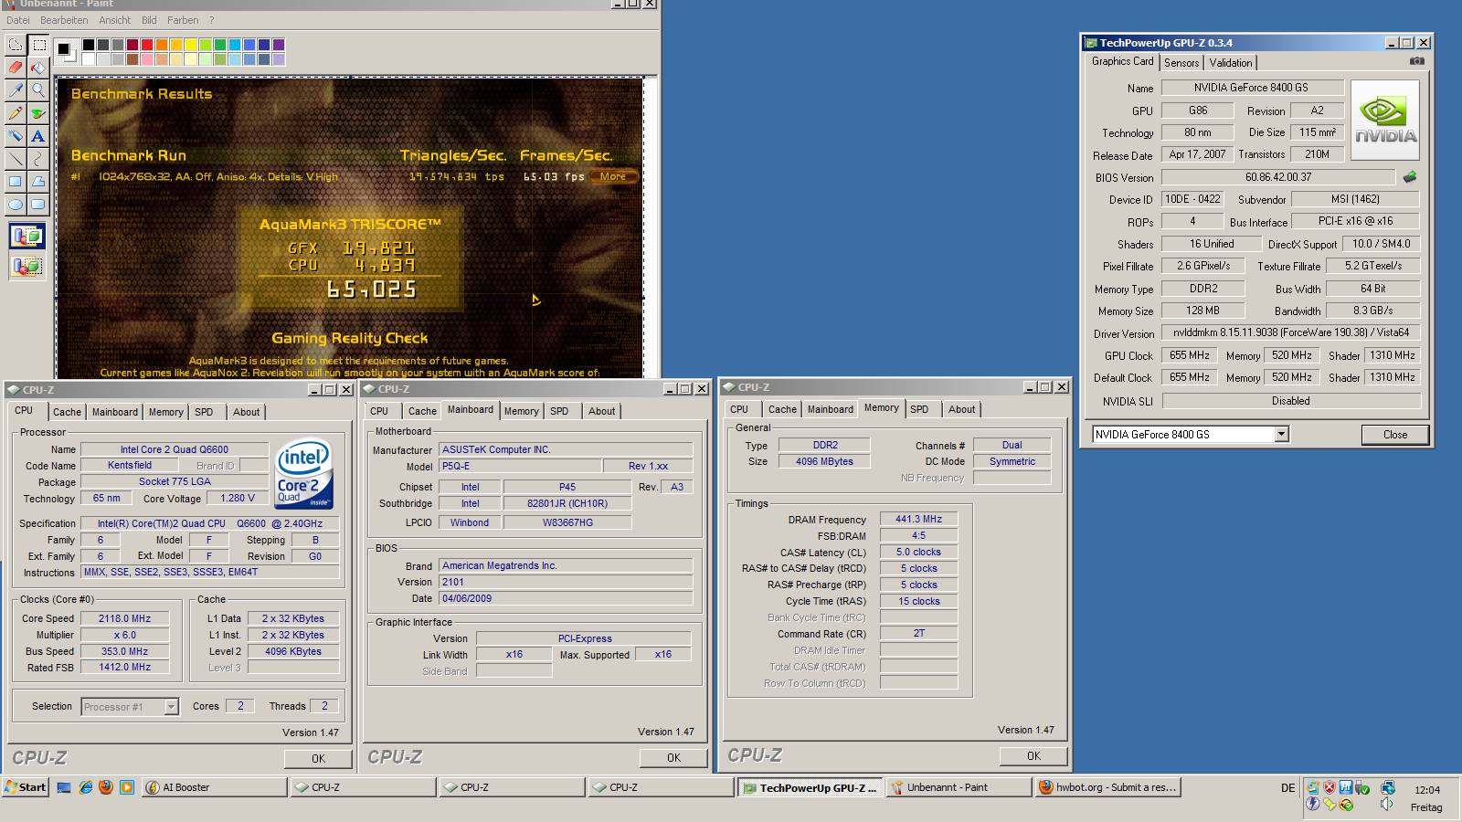Open Internet Explorer from quick launch
1462x822 pixels.
point(86,787)
